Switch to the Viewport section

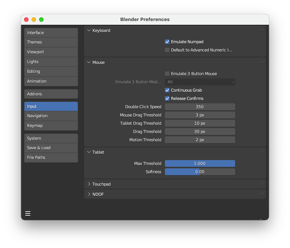[51, 52]
